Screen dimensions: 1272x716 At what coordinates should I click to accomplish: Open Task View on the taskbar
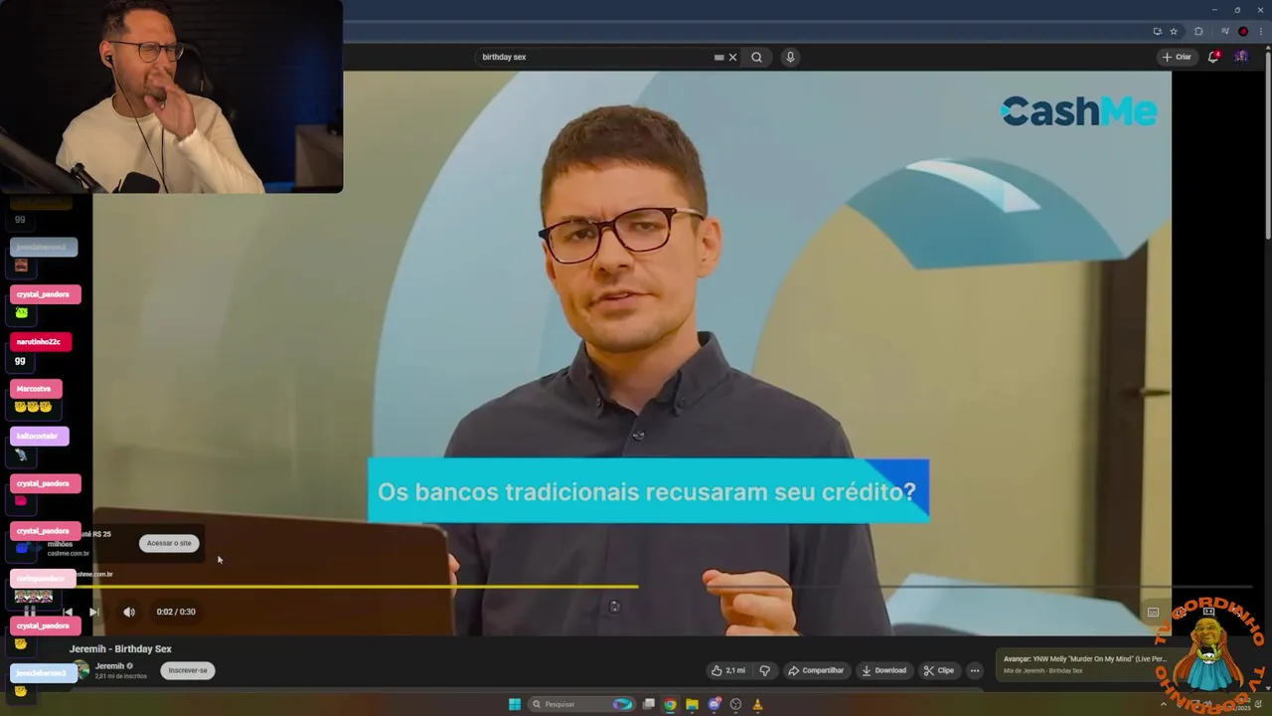[648, 704]
